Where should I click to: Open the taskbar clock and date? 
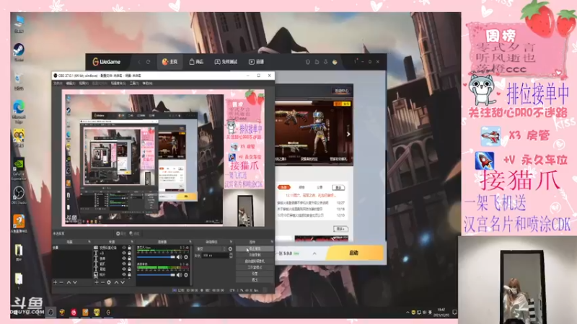(441, 312)
